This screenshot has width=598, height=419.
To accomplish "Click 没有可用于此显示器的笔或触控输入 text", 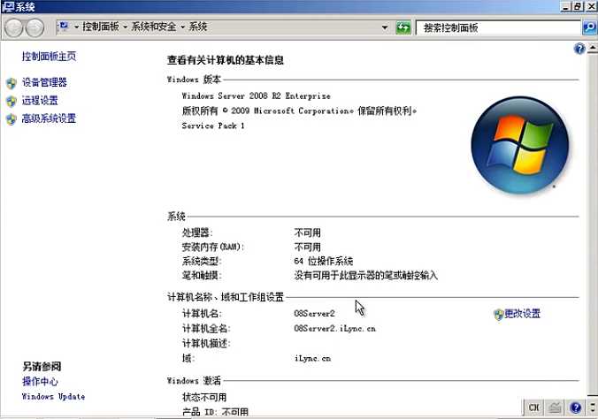I will pyautogui.click(x=365, y=275).
